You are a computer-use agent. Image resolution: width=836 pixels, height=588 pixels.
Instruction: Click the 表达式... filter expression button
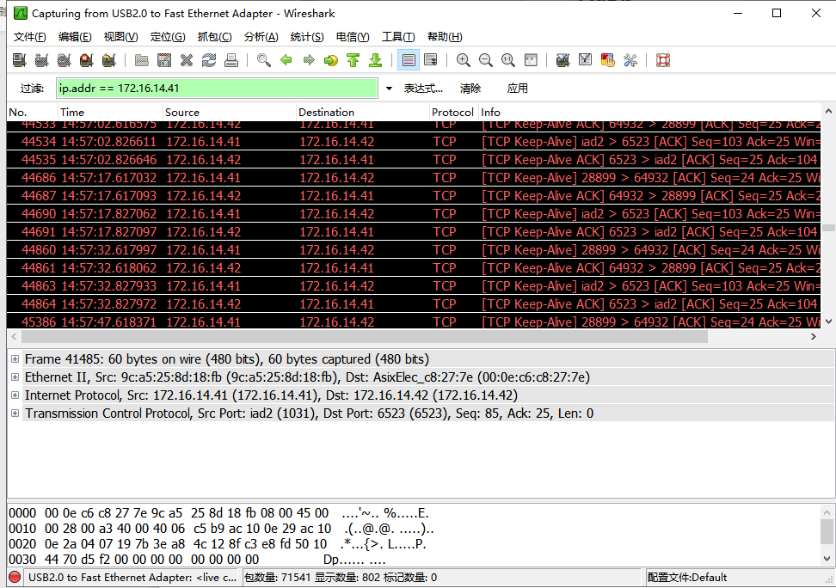tap(423, 89)
